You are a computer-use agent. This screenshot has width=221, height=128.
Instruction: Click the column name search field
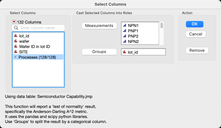click(41, 28)
